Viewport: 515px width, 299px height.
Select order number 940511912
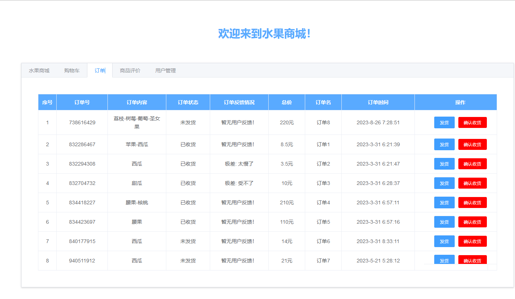click(82, 261)
